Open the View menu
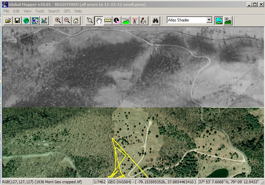The height and width of the screenshot is (185, 265). click(x=27, y=11)
